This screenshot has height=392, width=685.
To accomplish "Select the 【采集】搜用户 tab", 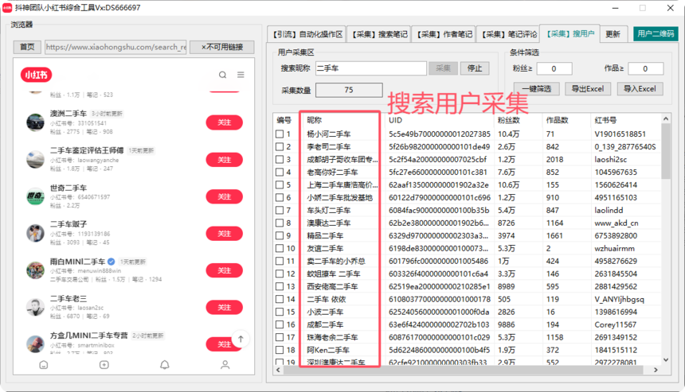I will [x=570, y=33].
